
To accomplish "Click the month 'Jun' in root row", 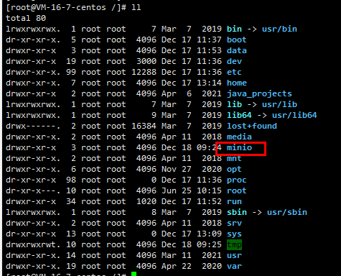I will [x=169, y=190].
